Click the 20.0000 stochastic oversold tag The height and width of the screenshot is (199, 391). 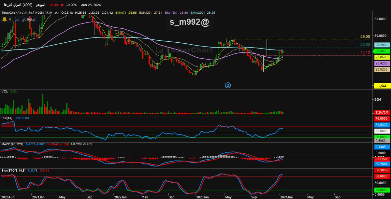pyautogui.click(x=382, y=190)
